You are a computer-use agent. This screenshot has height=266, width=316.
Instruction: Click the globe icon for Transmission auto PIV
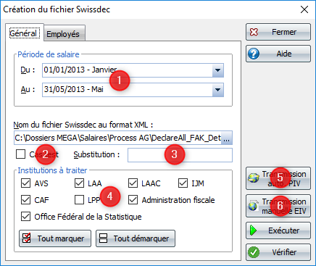[x=254, y=178]
